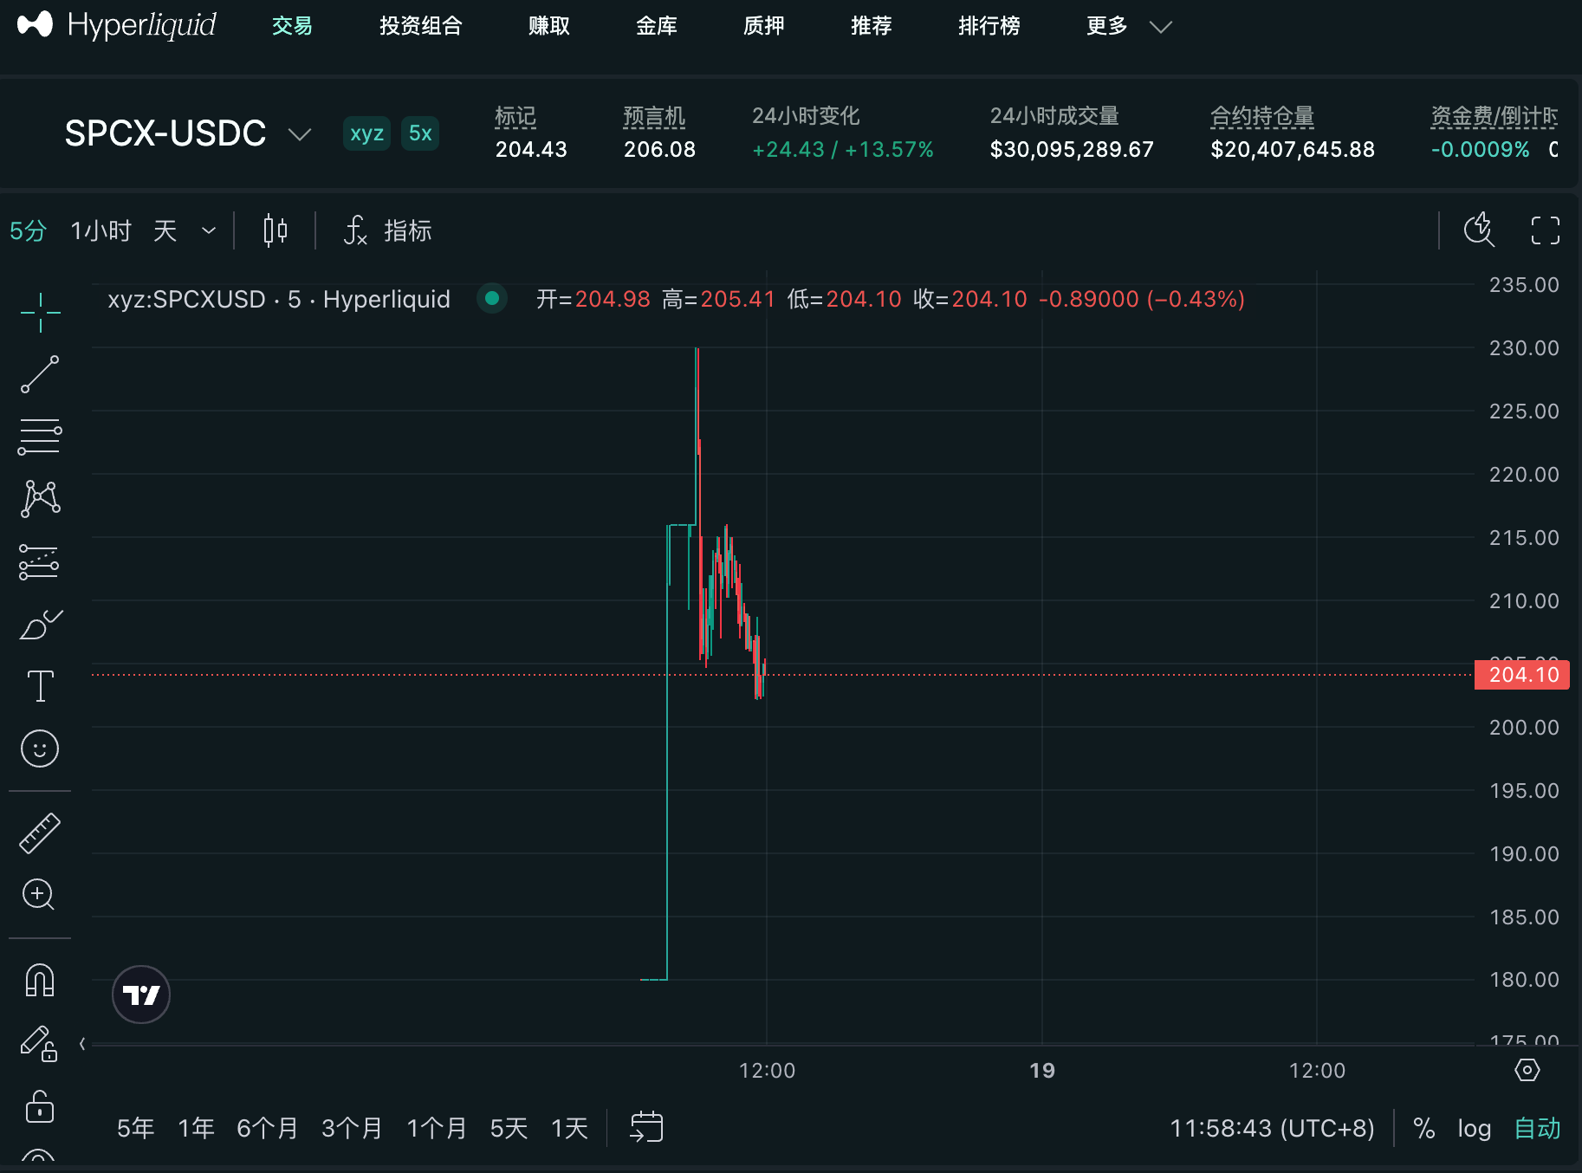
Task: Click the 标记 mark price label
Action: pos(515,116)
